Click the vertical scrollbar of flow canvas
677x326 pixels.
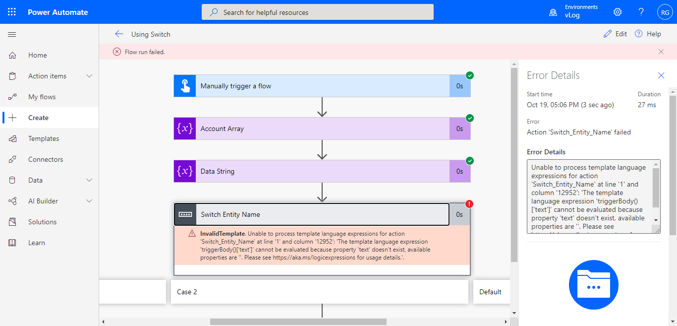point(514,164)
